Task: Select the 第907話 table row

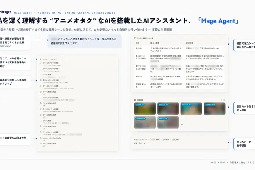Action: 179,78
